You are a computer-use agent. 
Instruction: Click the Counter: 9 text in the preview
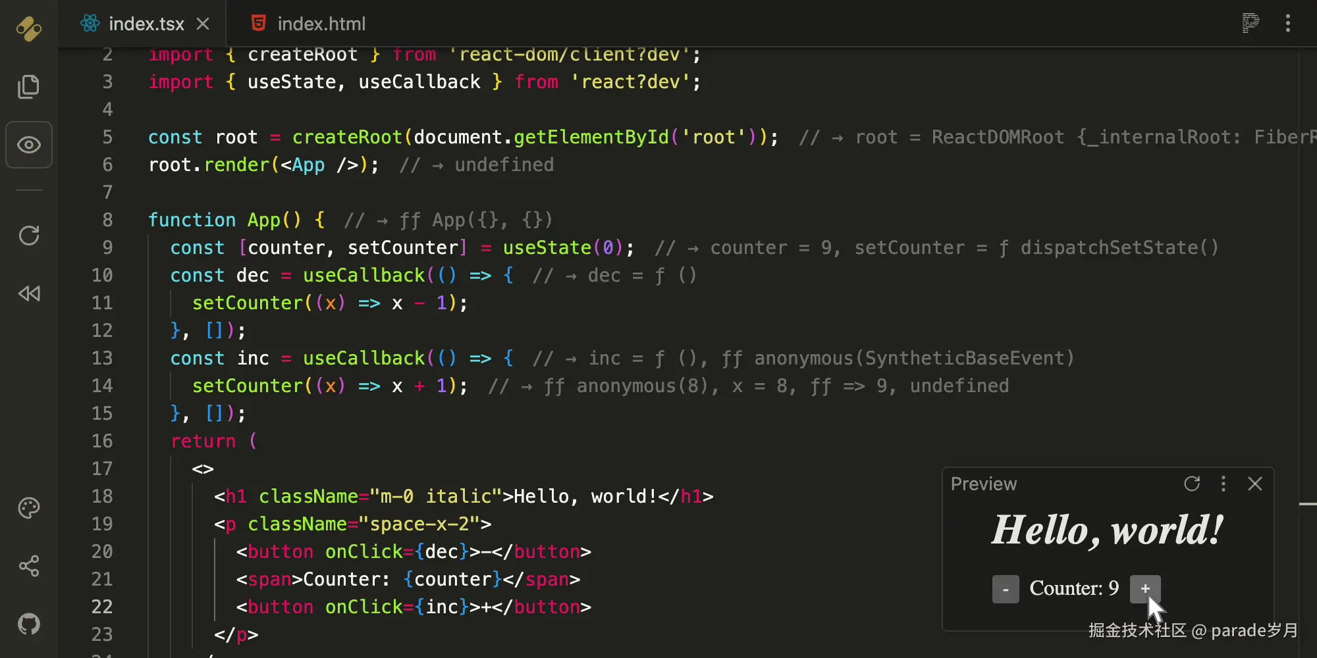[x=1074, y=588]
